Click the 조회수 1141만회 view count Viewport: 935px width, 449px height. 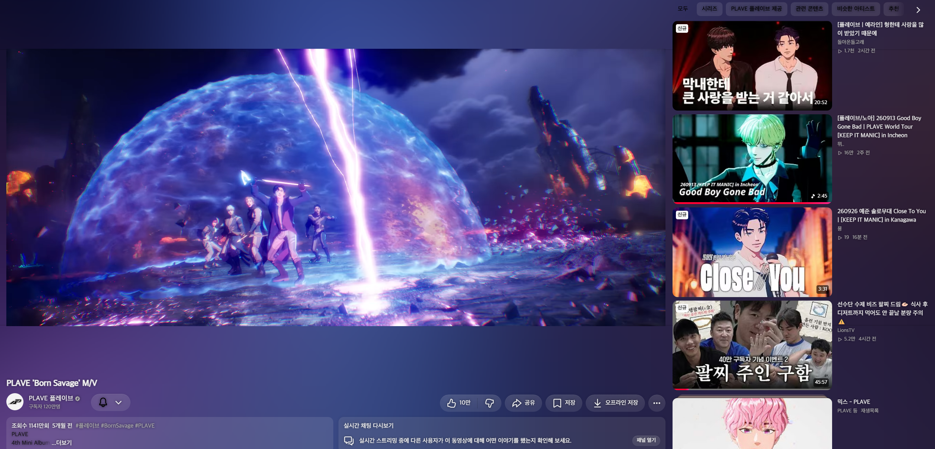click(30, 426)
